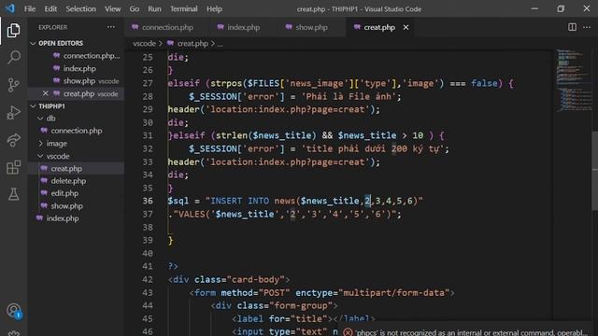Image resolution: width=598 pixels, height=336 pixels.
Task: Click the div class="card-body" line
Action: click(x=229, y=280)
